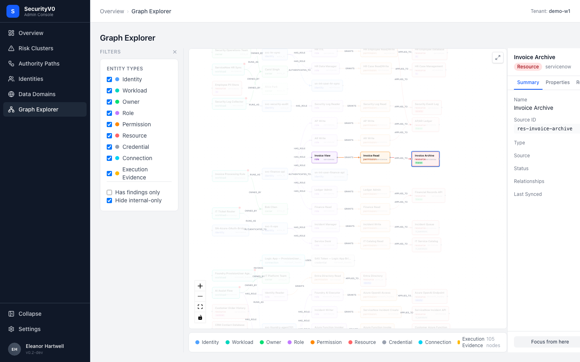Click the Resource type badge
This screenshot has height=362, width=580.
[x=528, y=67]
